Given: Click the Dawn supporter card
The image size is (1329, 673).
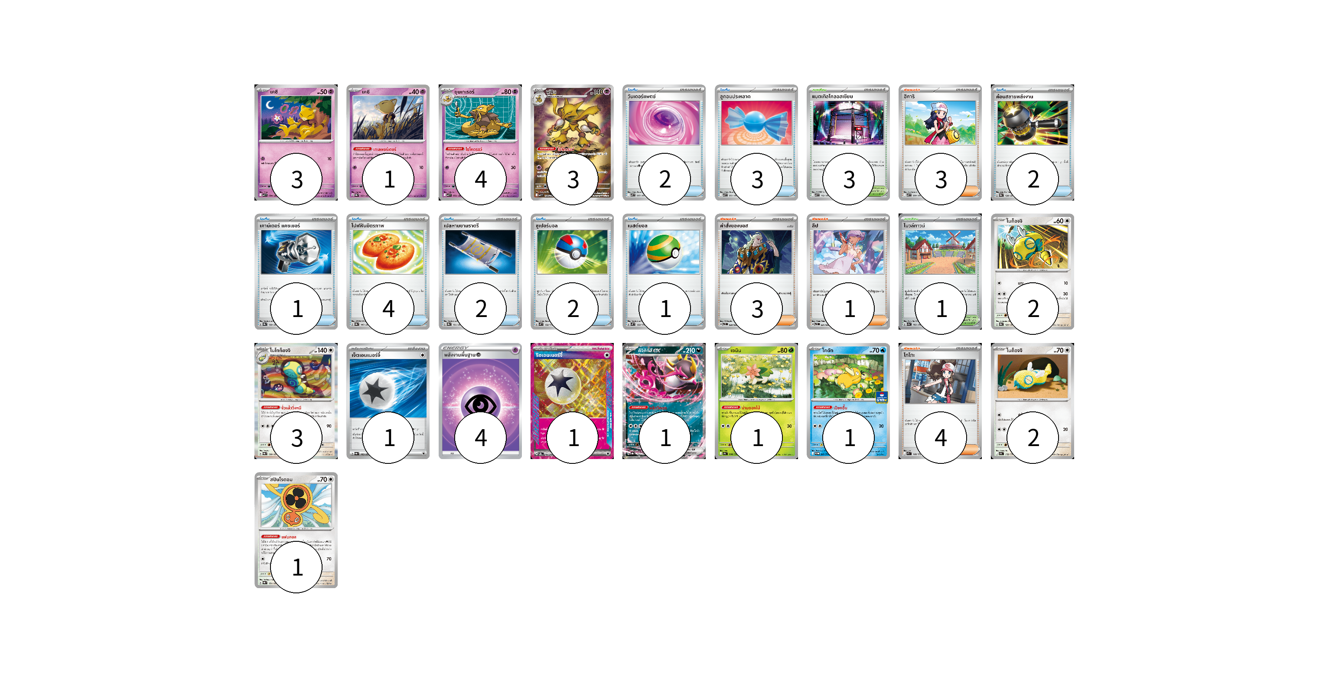Looking at the screenshot, I should [x=939, y=142].
